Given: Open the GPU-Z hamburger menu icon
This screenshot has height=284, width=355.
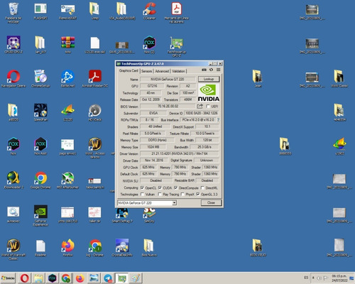Looking at the screenshot, I should click(218, 70).
